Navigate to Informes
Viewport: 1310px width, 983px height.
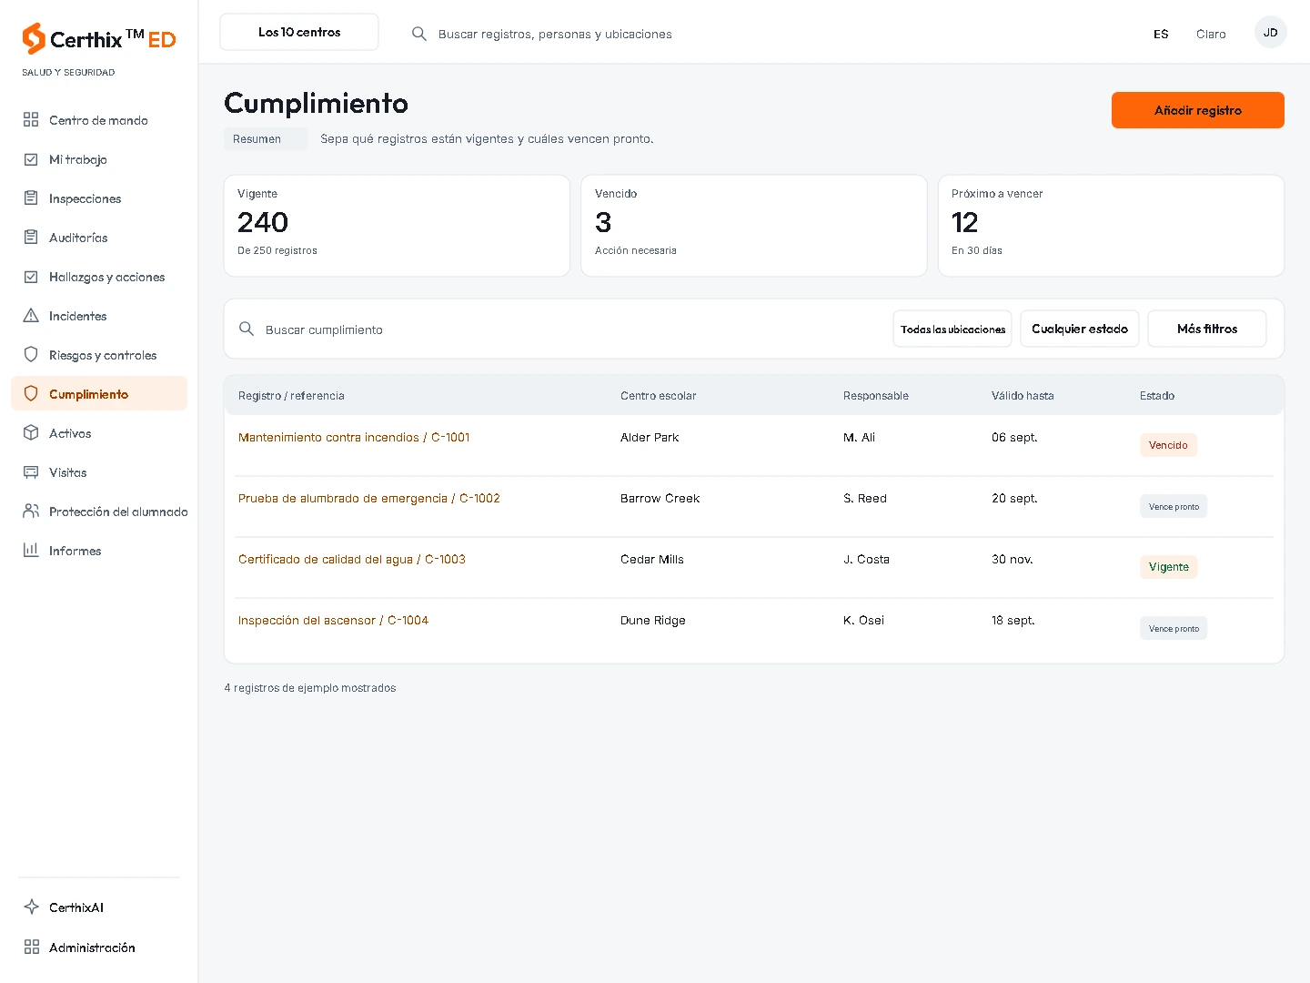99,551
